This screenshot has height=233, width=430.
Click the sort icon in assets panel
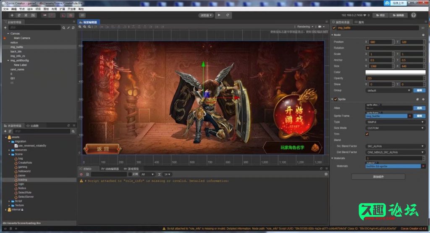[10, 131]
